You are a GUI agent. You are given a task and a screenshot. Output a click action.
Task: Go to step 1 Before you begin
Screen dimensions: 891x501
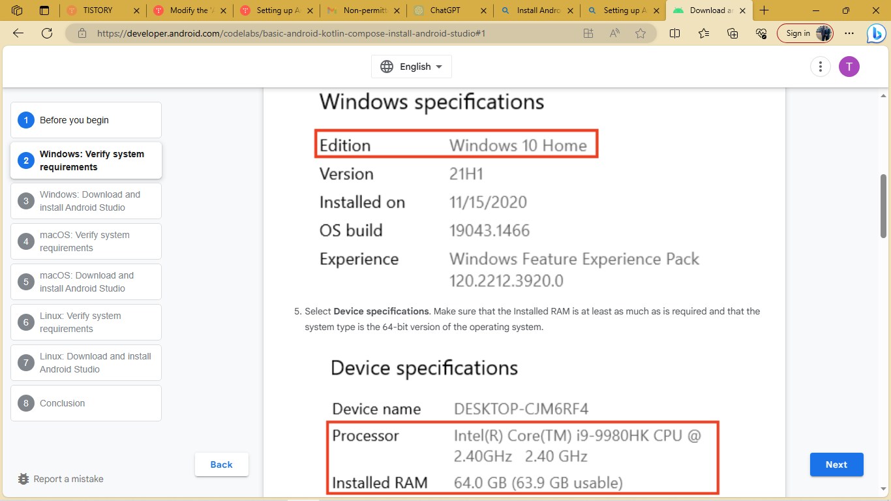(86, 120)
